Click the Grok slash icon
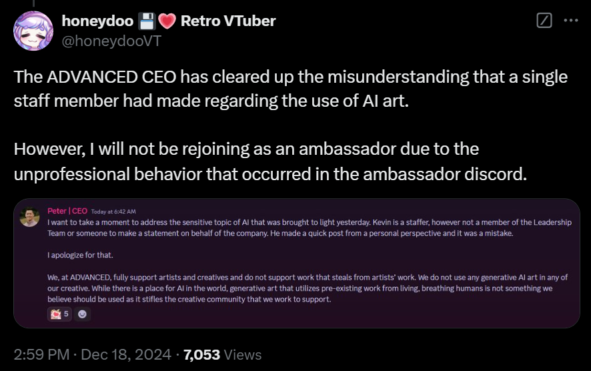The height and width of the screenshot is (371, 591). coord(544,21)
